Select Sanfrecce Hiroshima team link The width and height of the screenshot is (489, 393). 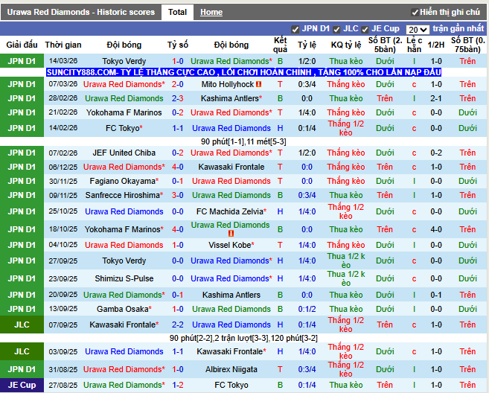pyautogui.click(x=123, y=195)
